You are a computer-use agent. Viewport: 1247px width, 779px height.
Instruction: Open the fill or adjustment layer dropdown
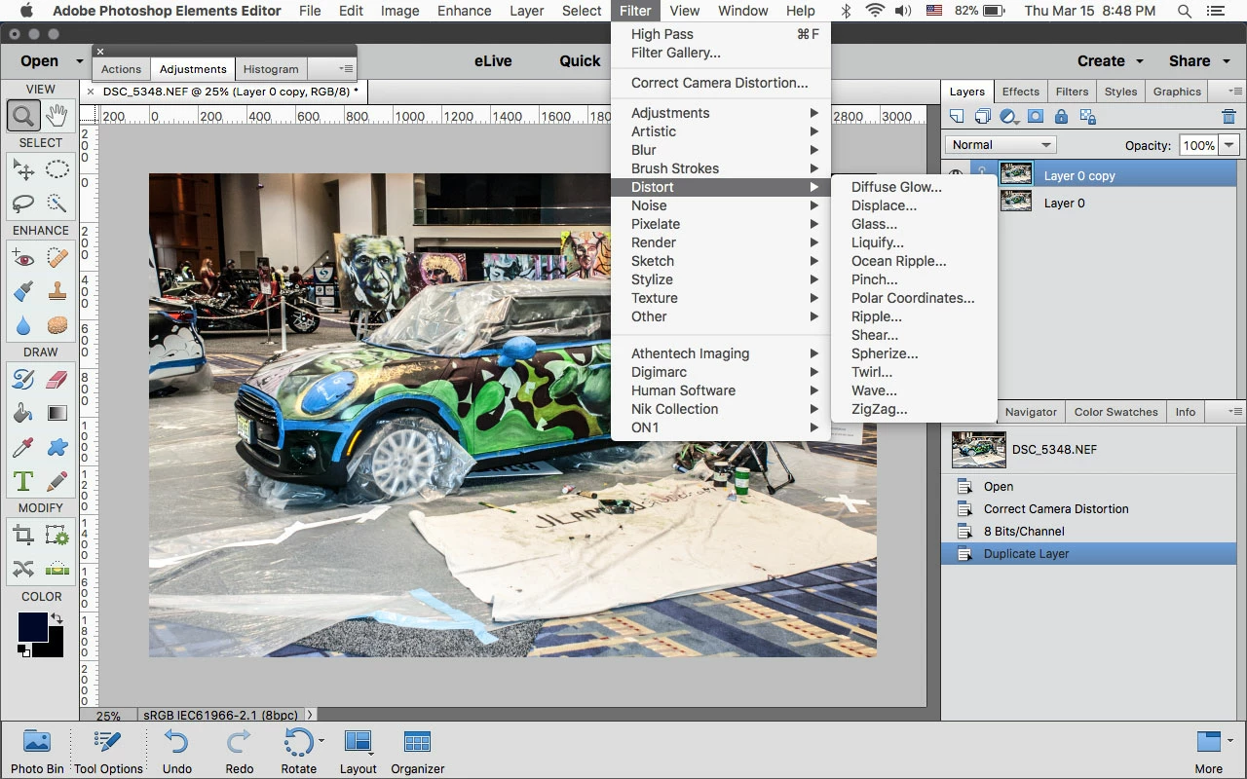coord(1010,117)
